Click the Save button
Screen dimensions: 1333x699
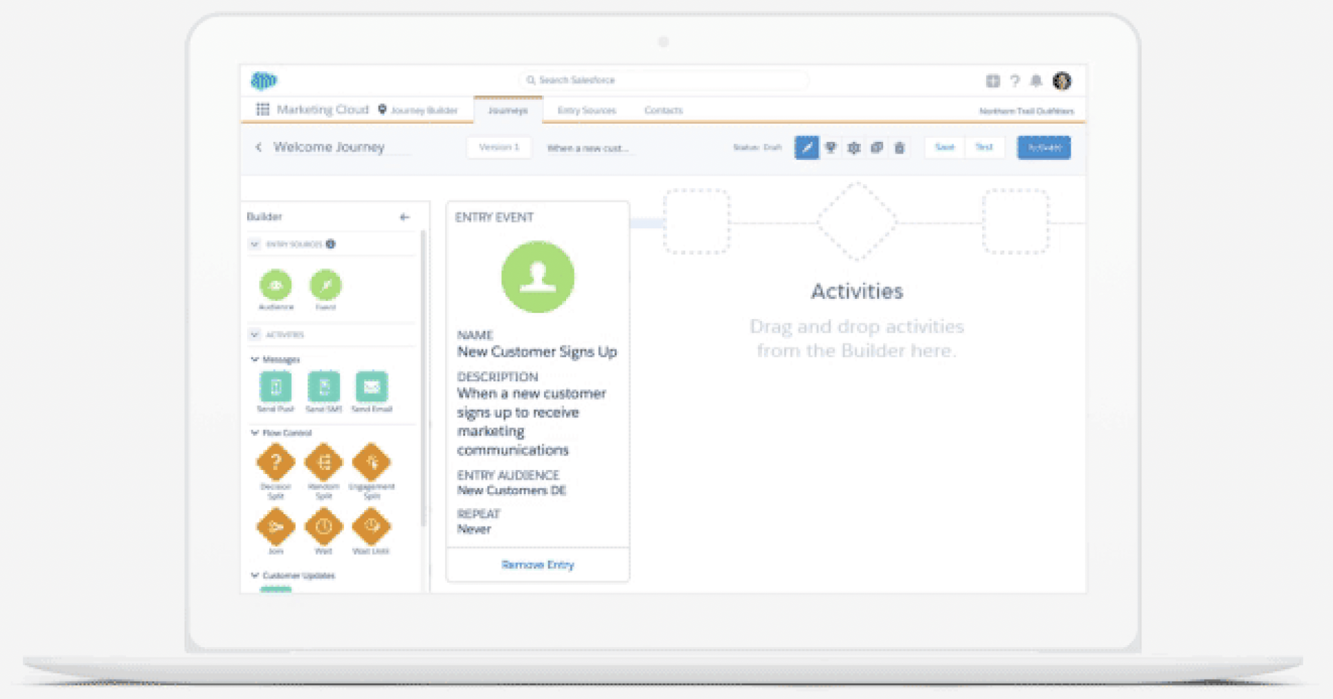click(x=945, y=147)
